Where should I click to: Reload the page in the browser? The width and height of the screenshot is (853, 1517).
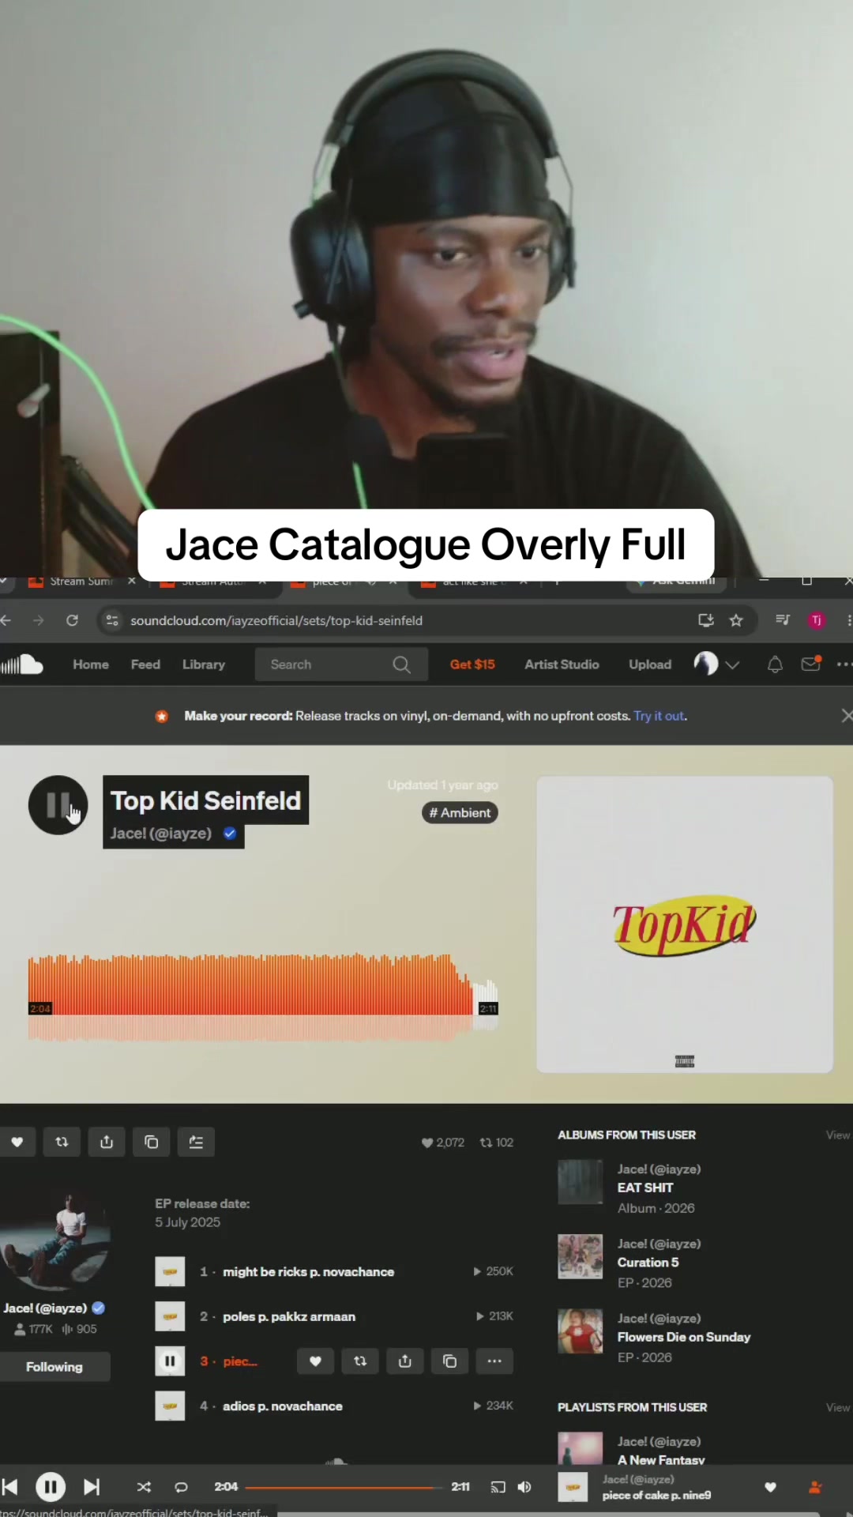(72, 620)
